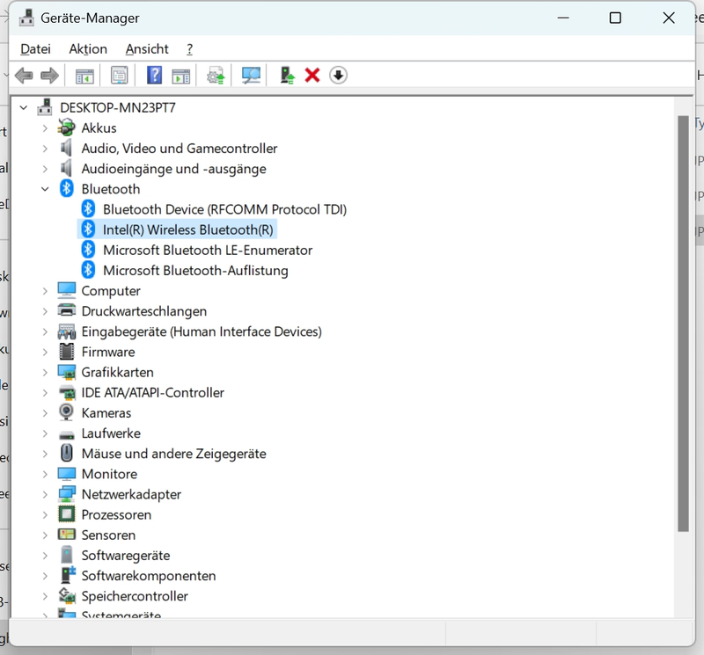The image size is (704, 655).
Task: Click the show/hide console tree icon
Action: 84,76
